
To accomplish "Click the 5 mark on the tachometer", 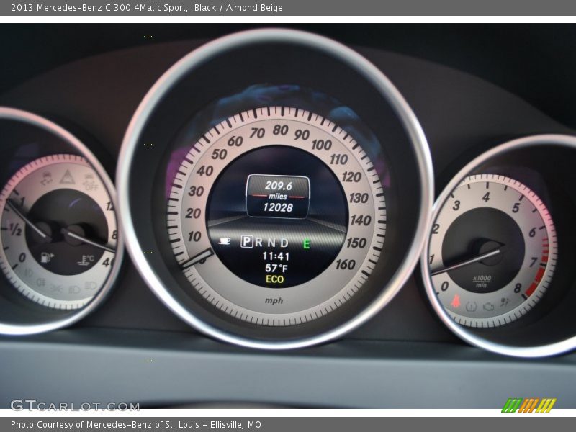I will (516, 207).
